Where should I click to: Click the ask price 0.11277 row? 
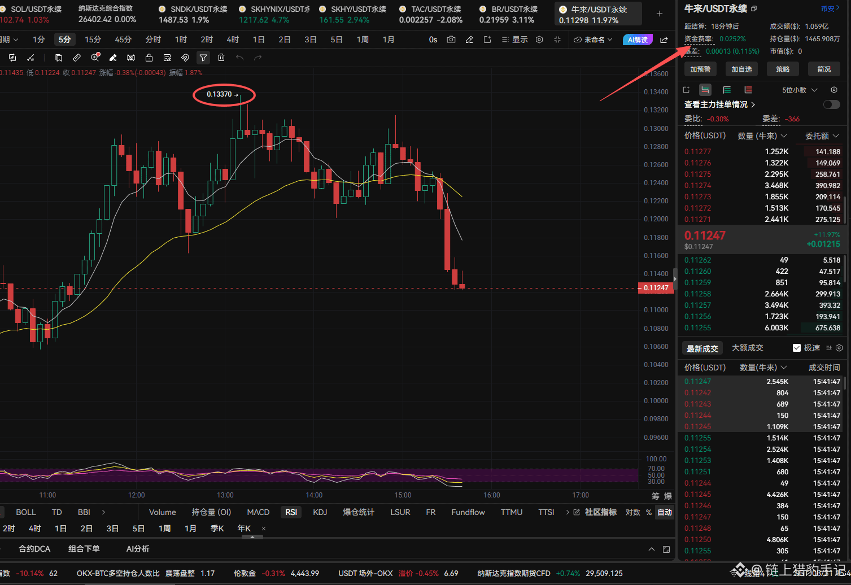pos(762,151)
